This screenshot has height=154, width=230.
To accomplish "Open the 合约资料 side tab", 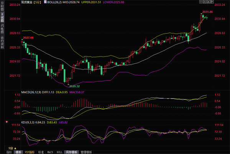I will click(2, 42).
